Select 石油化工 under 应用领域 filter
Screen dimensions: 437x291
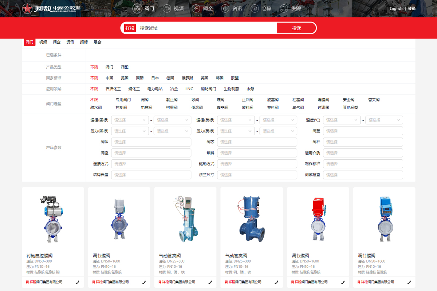coord(113,89)
